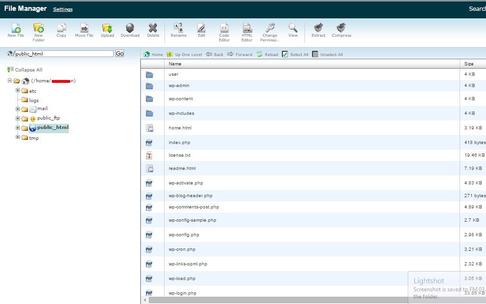Click the index.php PHP icon
Viewport: 486px width, 304px height.
coord(149,143)
